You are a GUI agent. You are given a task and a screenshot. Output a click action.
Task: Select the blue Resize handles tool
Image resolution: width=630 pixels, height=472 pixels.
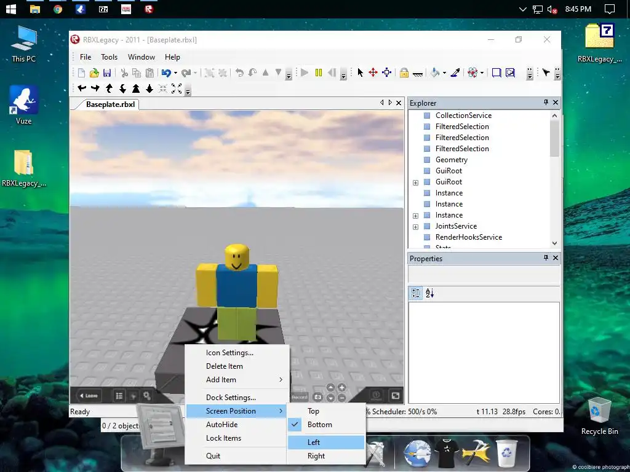pyautogui.click(x=386, y=73)
